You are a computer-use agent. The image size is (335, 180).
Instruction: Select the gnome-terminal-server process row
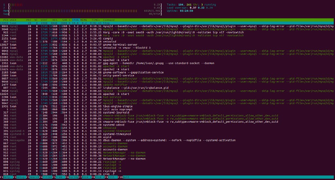pos(167,45)
